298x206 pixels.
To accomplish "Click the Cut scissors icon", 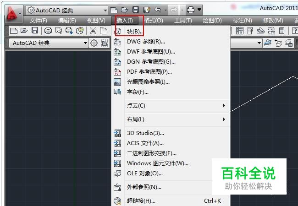I will tap(93, 31).
